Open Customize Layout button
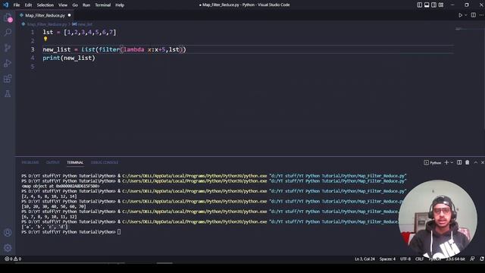 441,5
